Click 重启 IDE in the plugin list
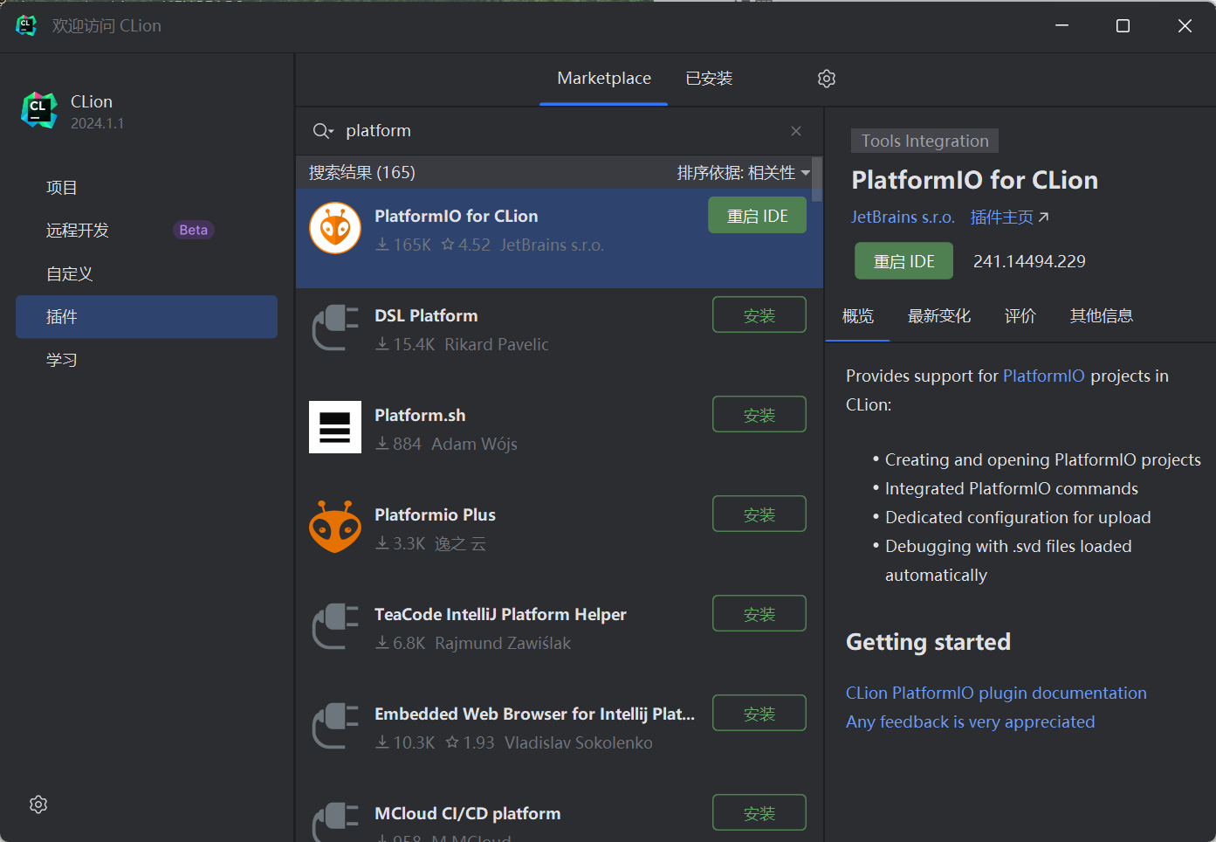Viewport: 1216px width, 842px height. tap(758, 216)
